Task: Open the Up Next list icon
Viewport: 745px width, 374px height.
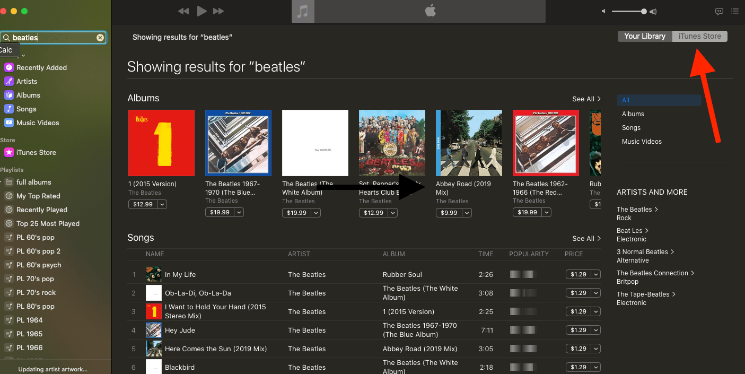Action: [x=735, y=11]
